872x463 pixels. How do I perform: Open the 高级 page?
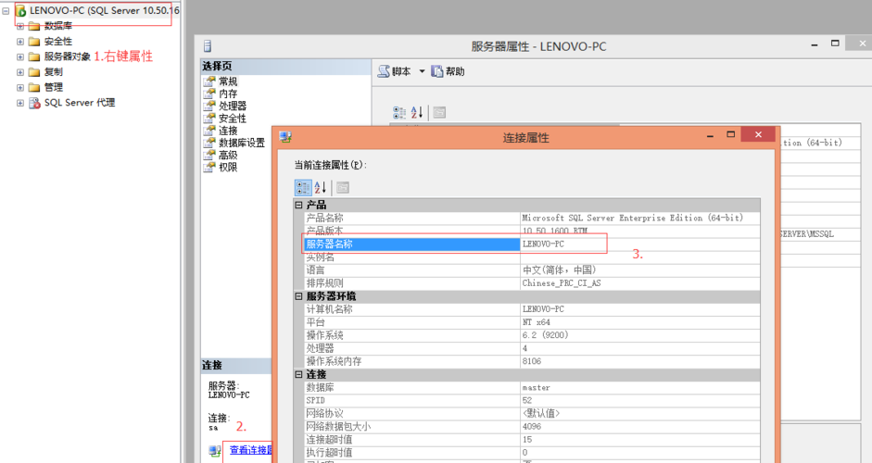pyautogui.click(x=228, y=155)
